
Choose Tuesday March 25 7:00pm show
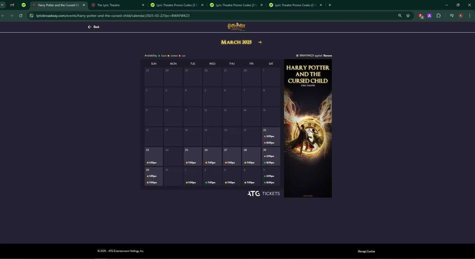point(191,163)
